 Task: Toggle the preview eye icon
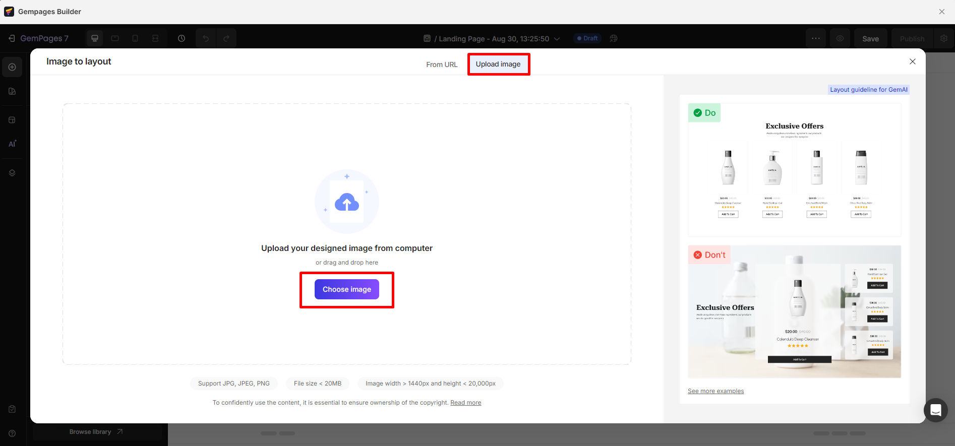(840, 38)
